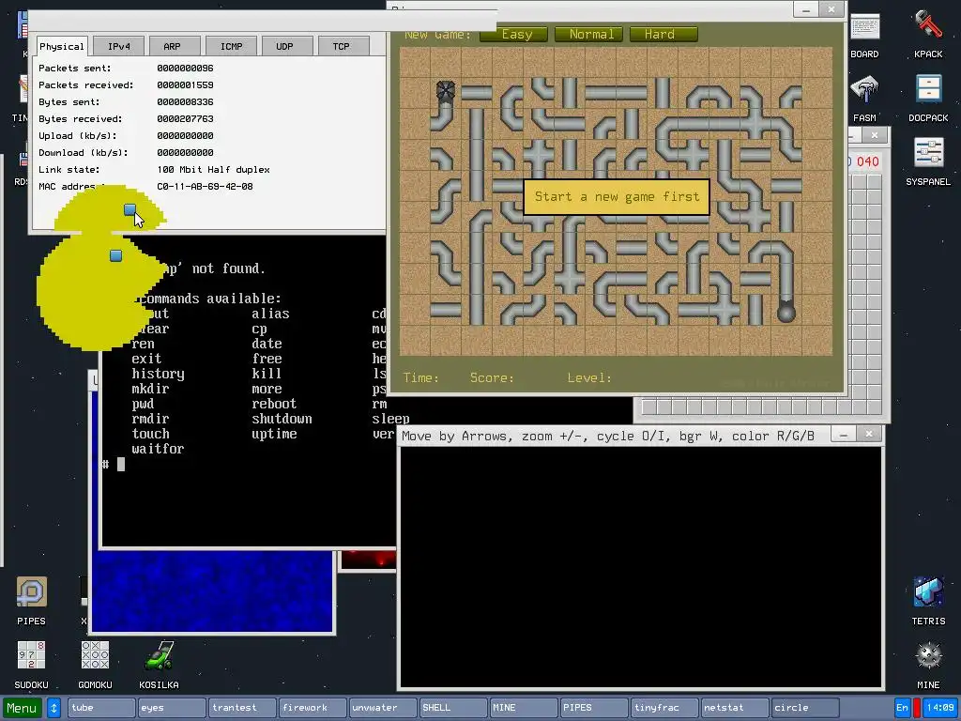Image resolution: width=961 pixels, height=721 pixels.
Task: Minimize the Pipes game window
Action: (x=806, y=9)
